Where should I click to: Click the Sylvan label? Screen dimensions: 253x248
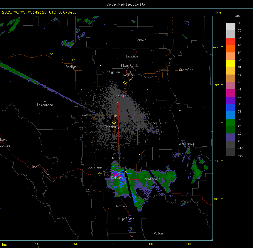click(114, 72)
